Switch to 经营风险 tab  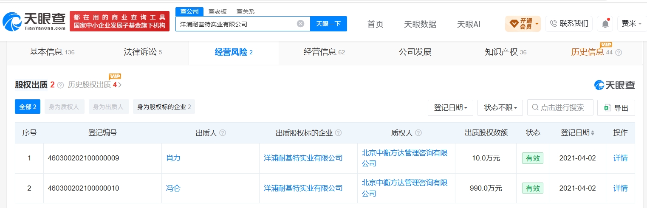pos(234,52)
